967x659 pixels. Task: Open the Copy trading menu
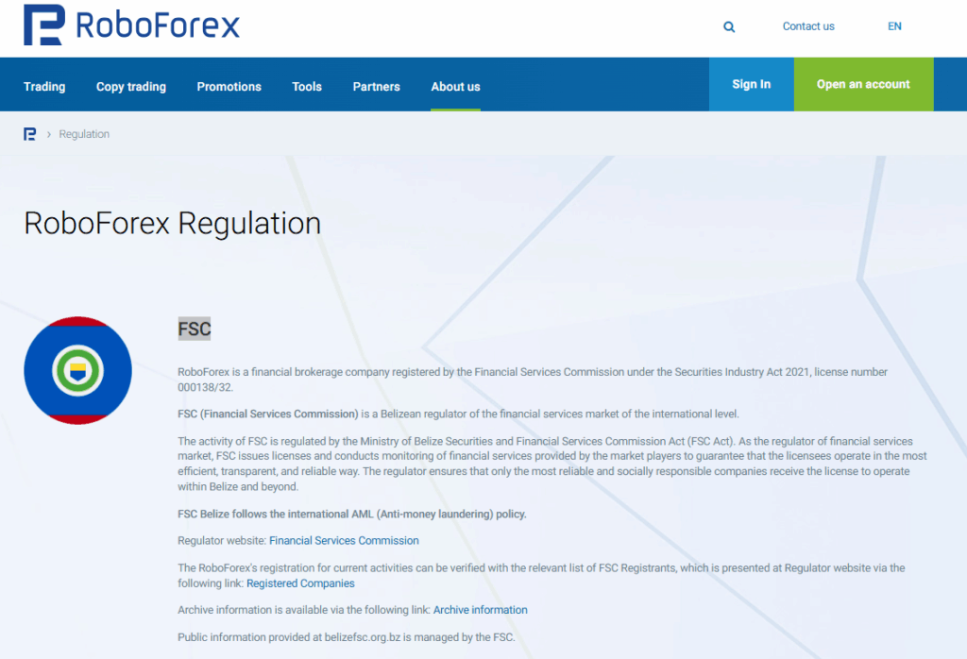pos(130,86)
